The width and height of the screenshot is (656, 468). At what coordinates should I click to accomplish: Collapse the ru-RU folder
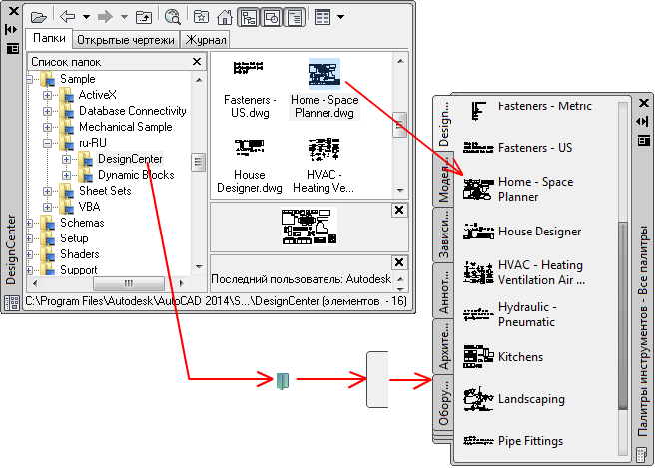click(x=47, y=143)
